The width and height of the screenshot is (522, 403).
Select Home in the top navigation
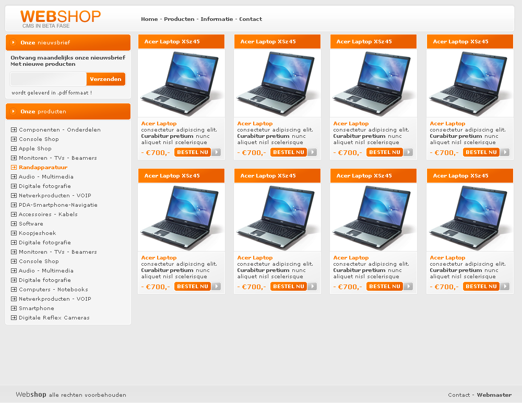149,19
